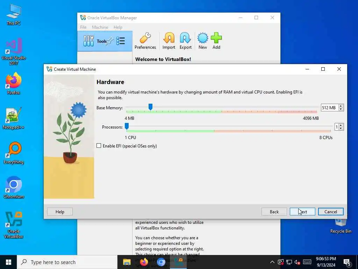The height and width of the screenshot is (269, 358).
Task: Cancel the Create Virtual Machine wizard
Action: point(331,212)
